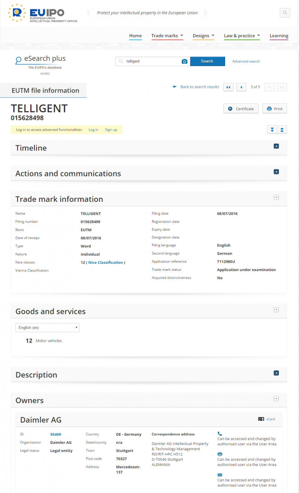Collapse the Goods and services section
299x493 pixels.
[x=276, y=310]
